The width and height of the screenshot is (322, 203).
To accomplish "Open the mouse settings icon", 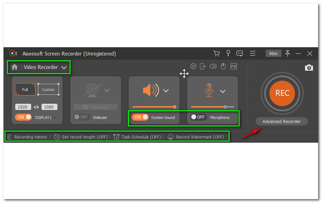I will pyautogui.click(x=223, y=66).
